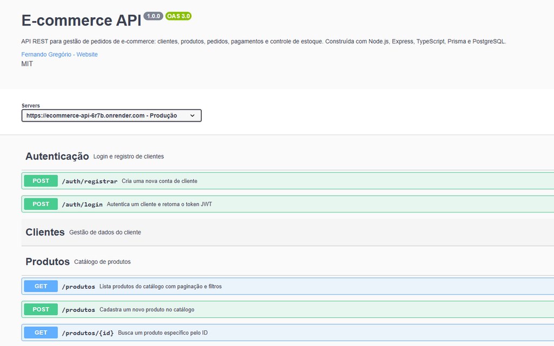Viewport: 554px width, 346px height.
Task: Click the E-commerce API title
Action: point(81,20)
